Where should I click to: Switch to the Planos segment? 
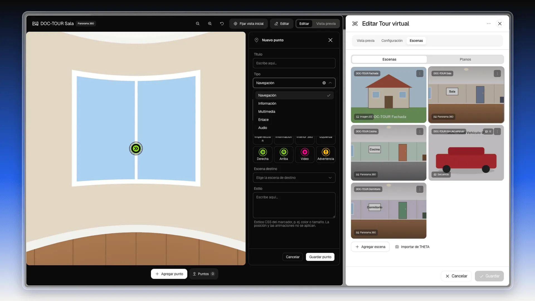(465, 59)
